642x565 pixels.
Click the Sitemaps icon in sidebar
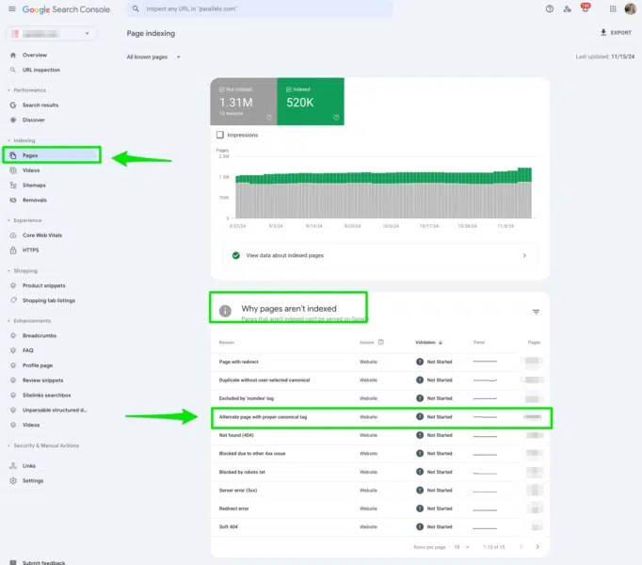[13, 186]
